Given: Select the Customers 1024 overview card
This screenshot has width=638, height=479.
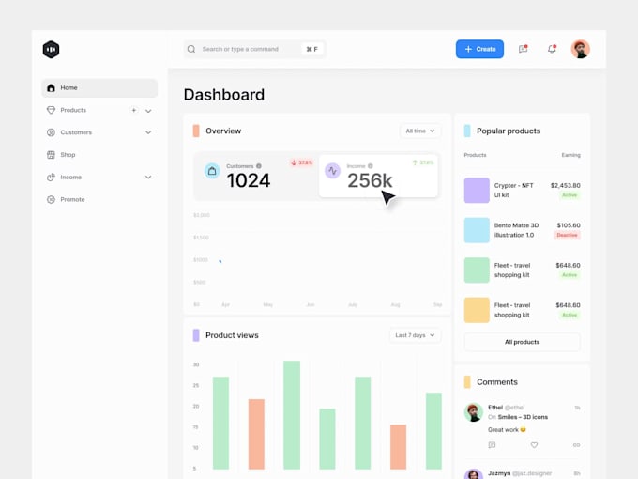Looking at the screenshot, I should (x=256, y=176).
